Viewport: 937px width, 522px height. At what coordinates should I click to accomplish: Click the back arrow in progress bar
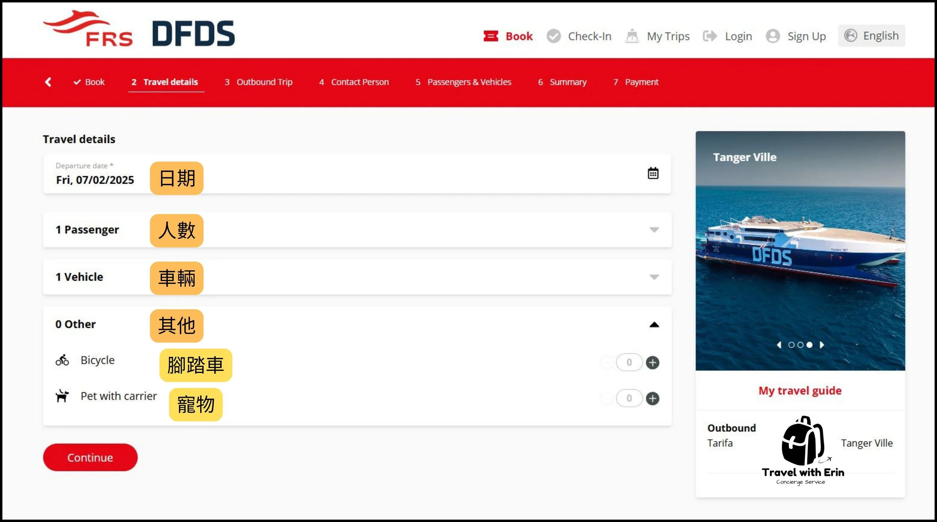click(x=48, y=82)
